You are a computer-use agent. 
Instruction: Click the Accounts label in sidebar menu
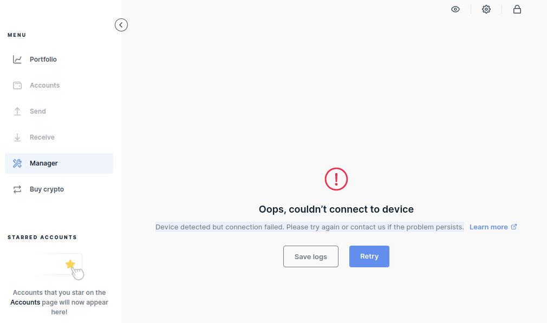[44, 85]
